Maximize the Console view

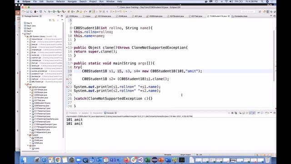click(275, 113)
